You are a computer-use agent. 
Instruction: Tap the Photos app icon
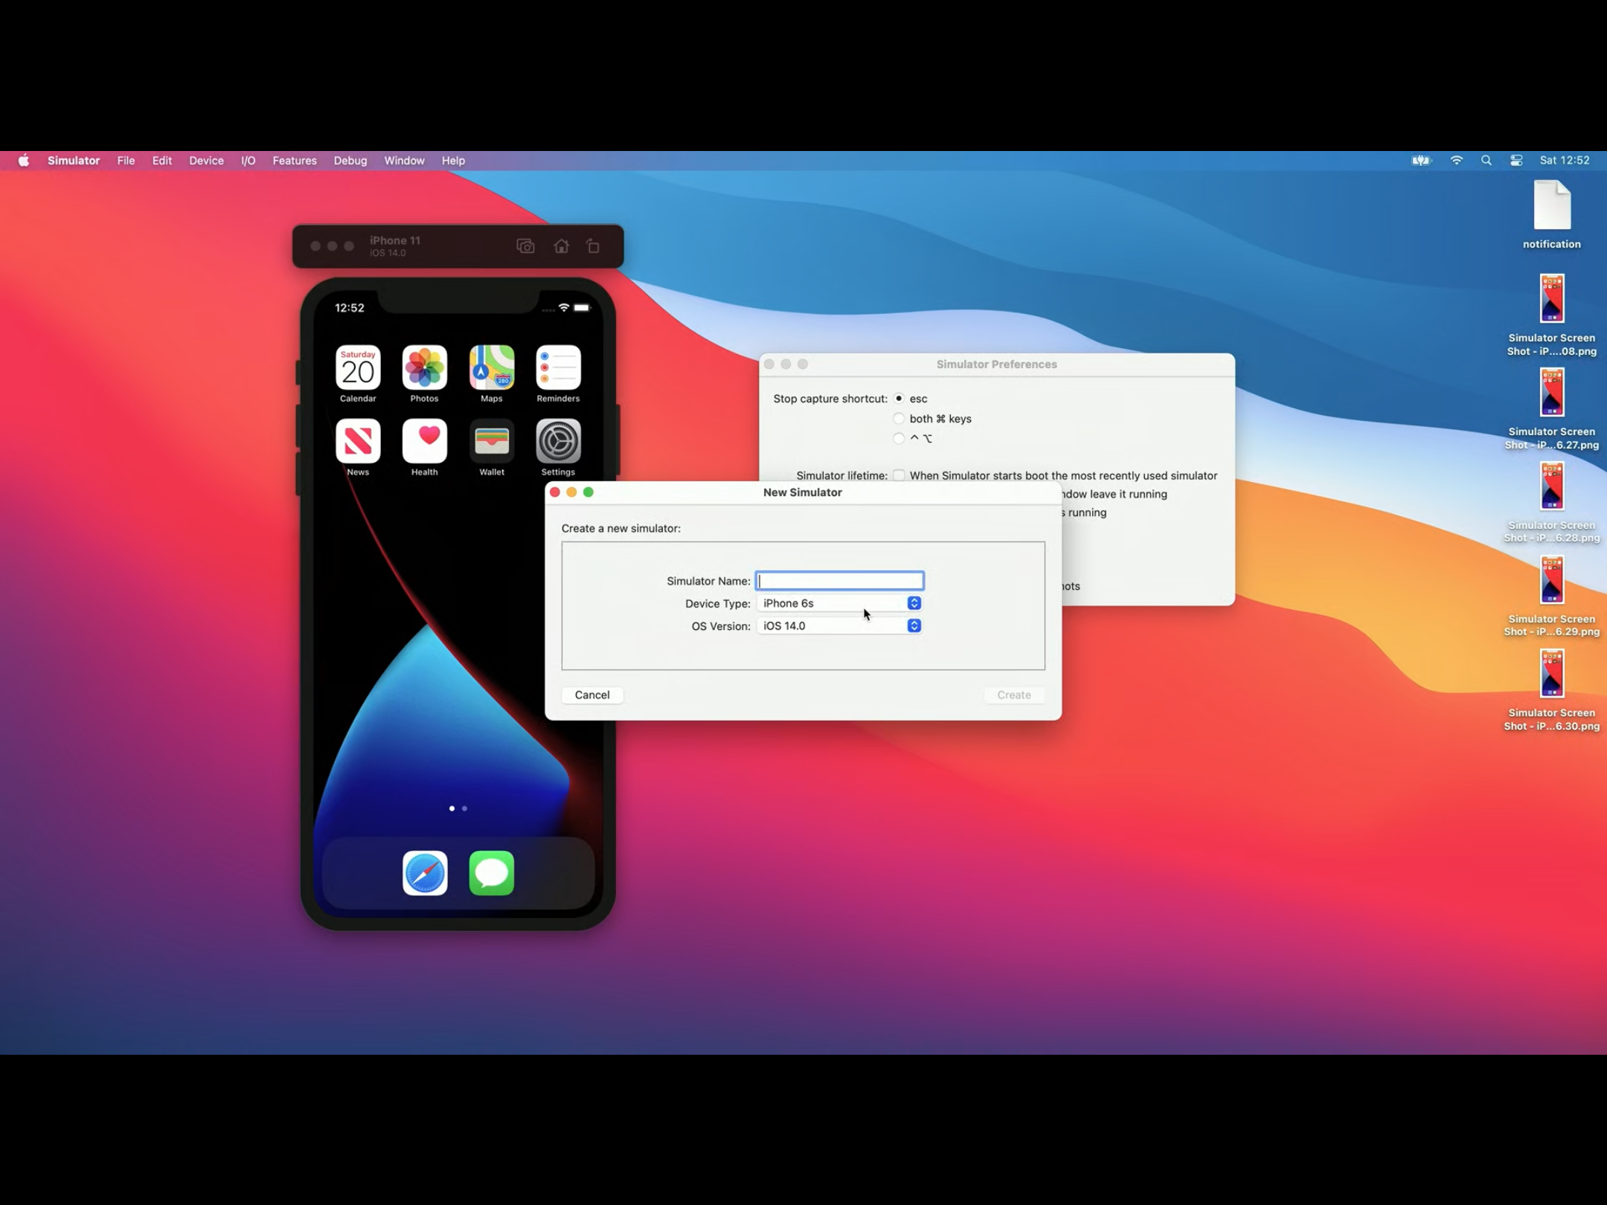425,367
